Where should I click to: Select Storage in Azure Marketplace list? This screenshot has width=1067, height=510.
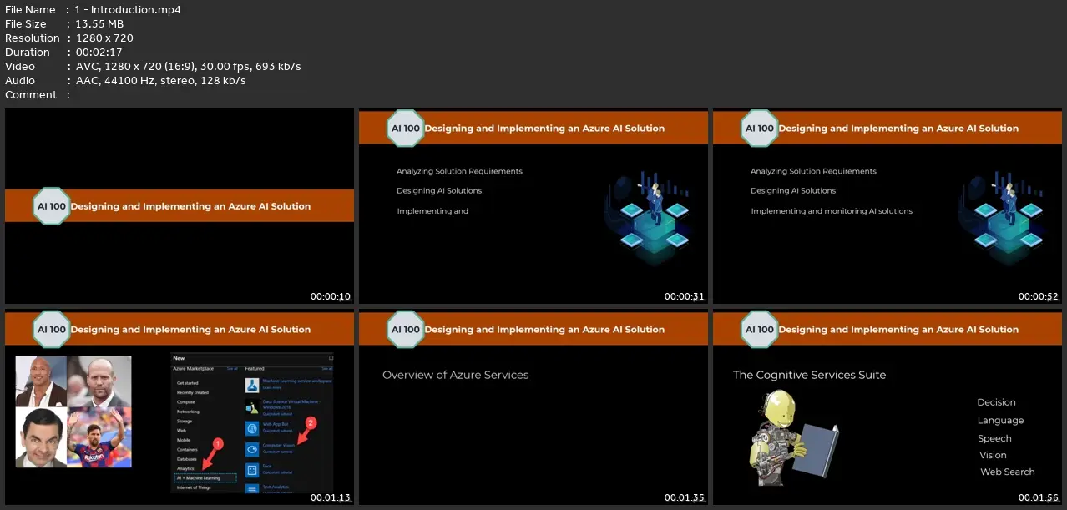pyautogui.click(x=185, y=422)
